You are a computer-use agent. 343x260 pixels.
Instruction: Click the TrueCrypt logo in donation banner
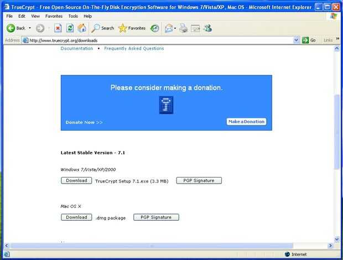click(167, 105)
